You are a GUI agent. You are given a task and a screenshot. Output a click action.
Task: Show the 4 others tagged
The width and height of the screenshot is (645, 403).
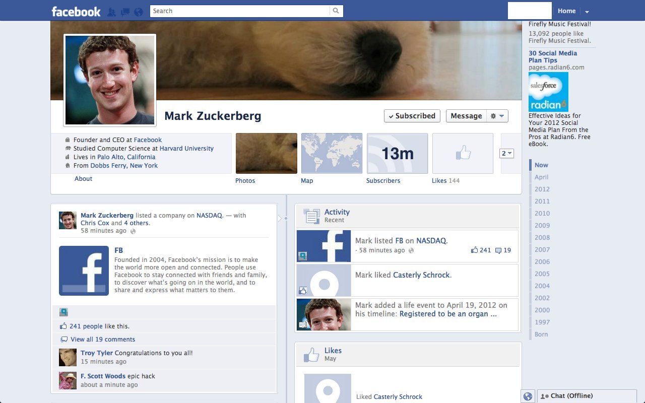tap(136, 223)
